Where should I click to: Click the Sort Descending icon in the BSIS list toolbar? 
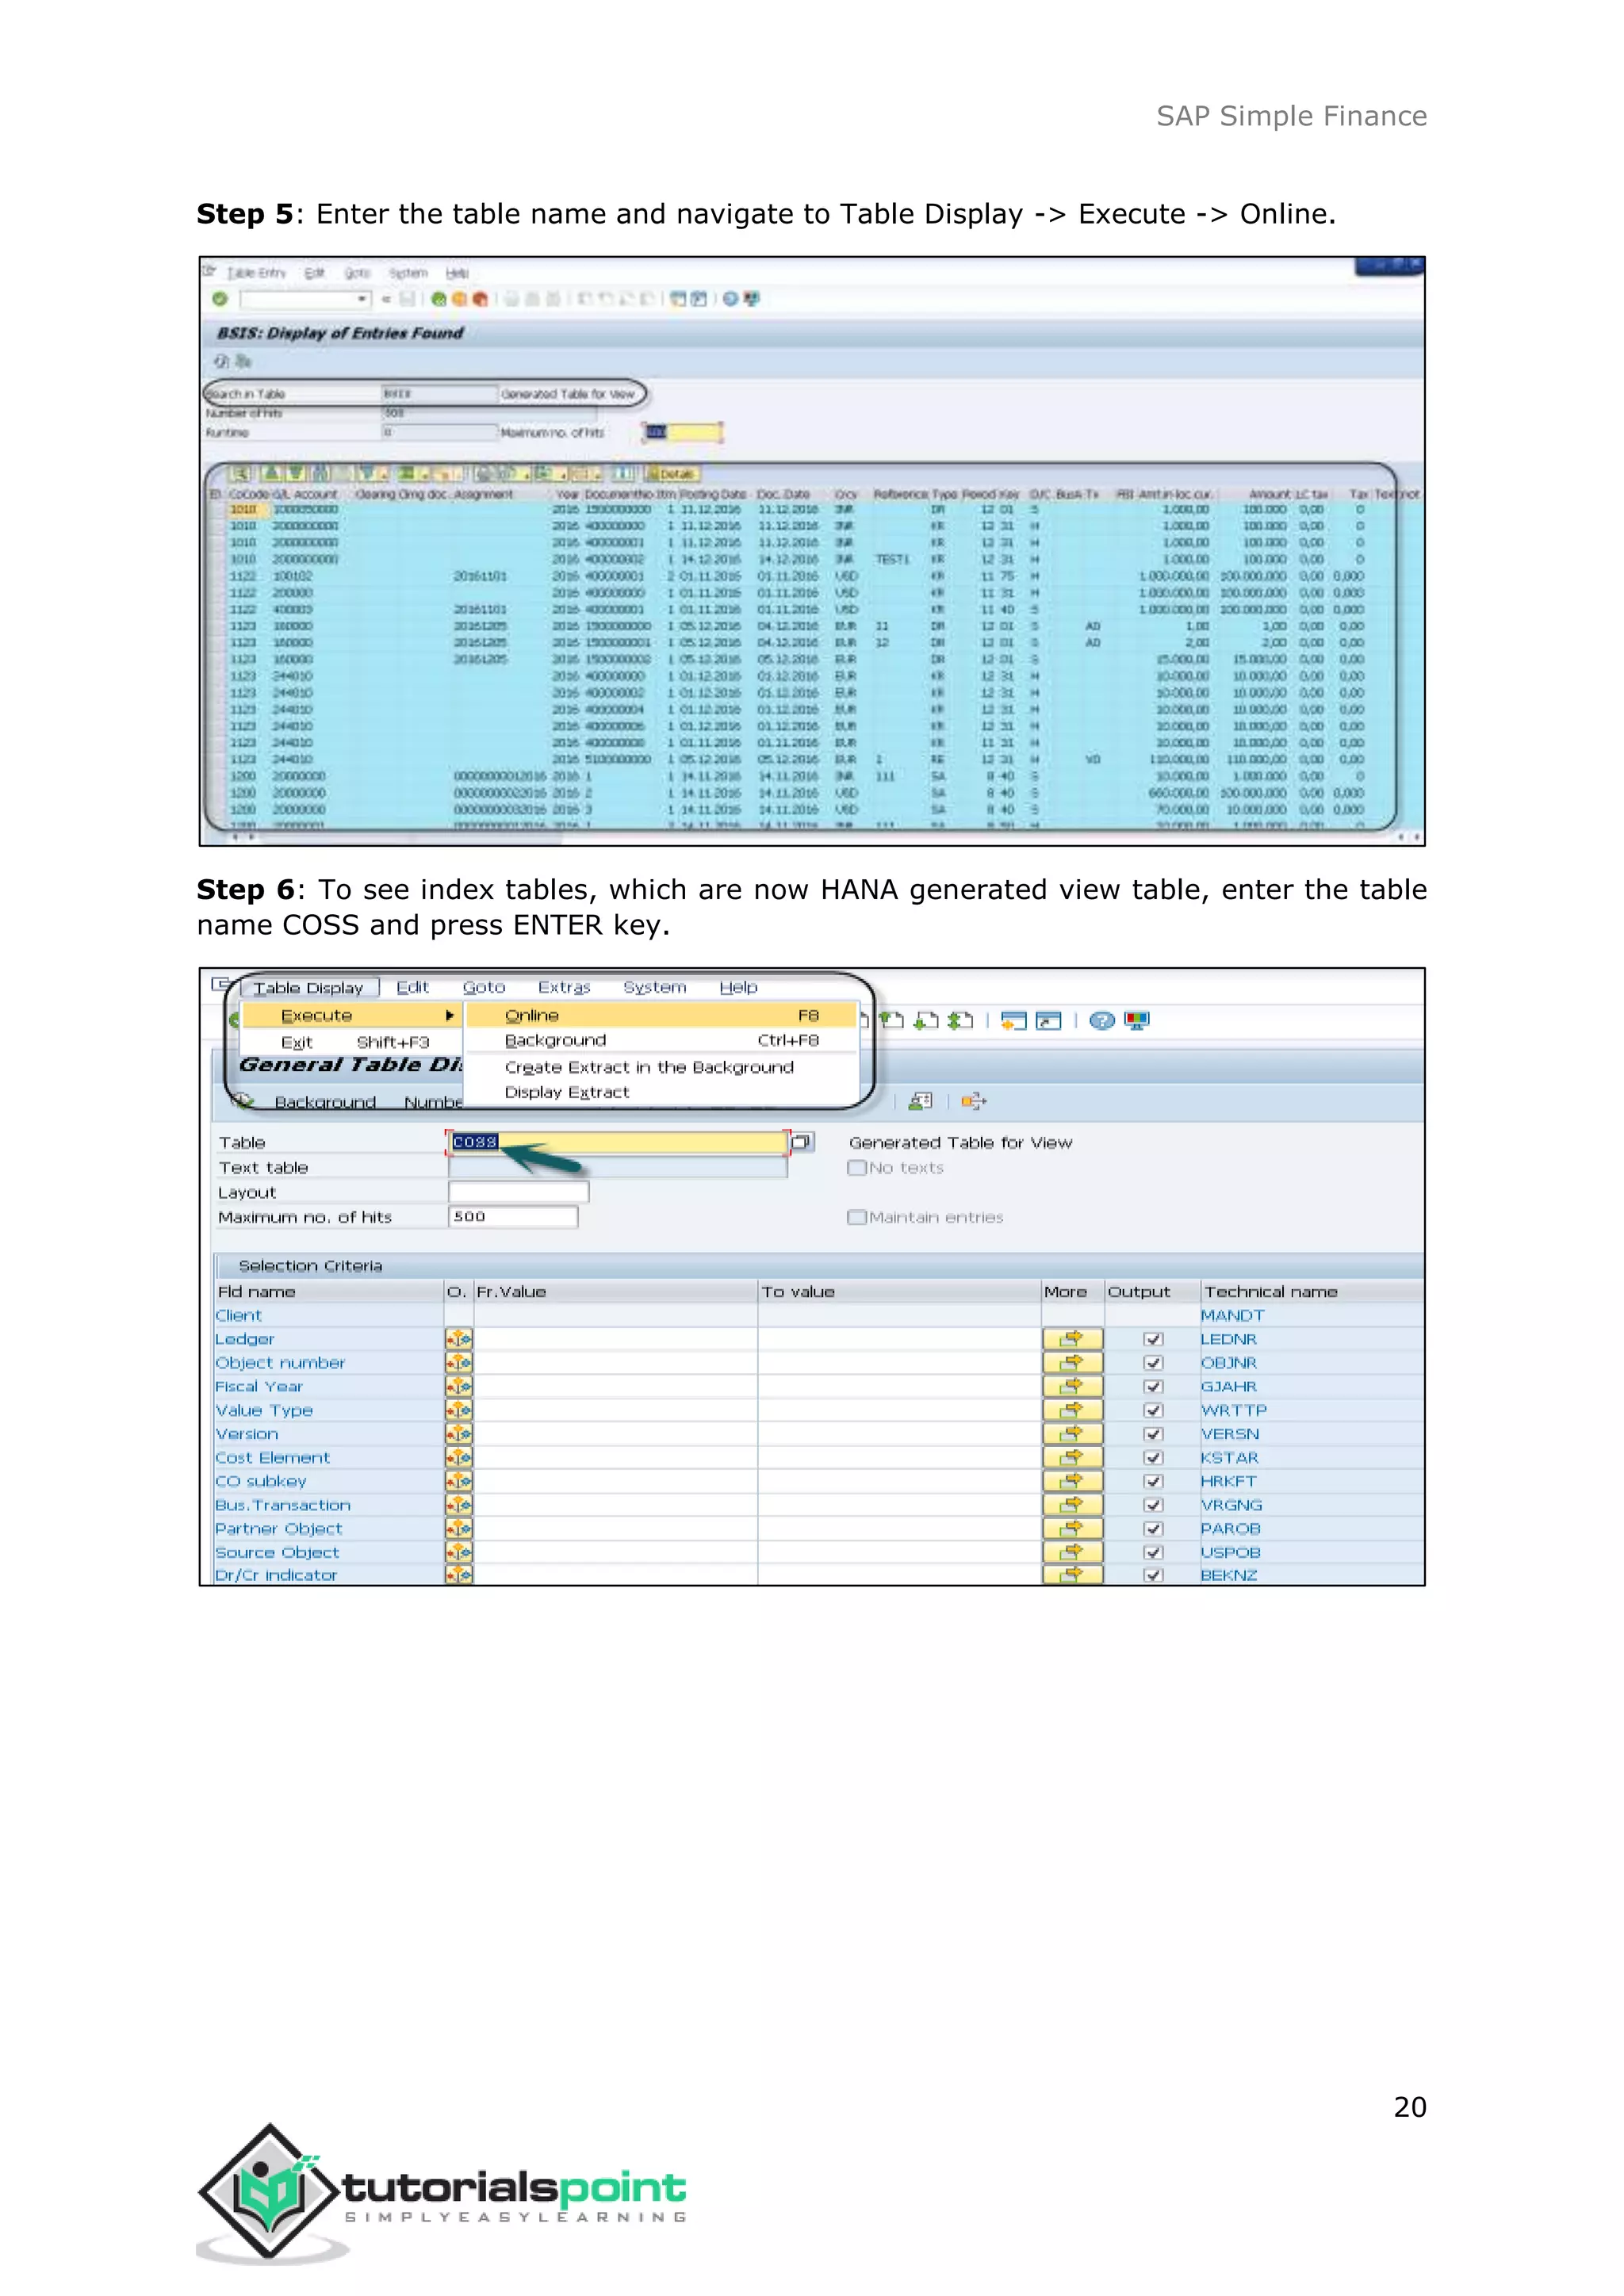296,474
